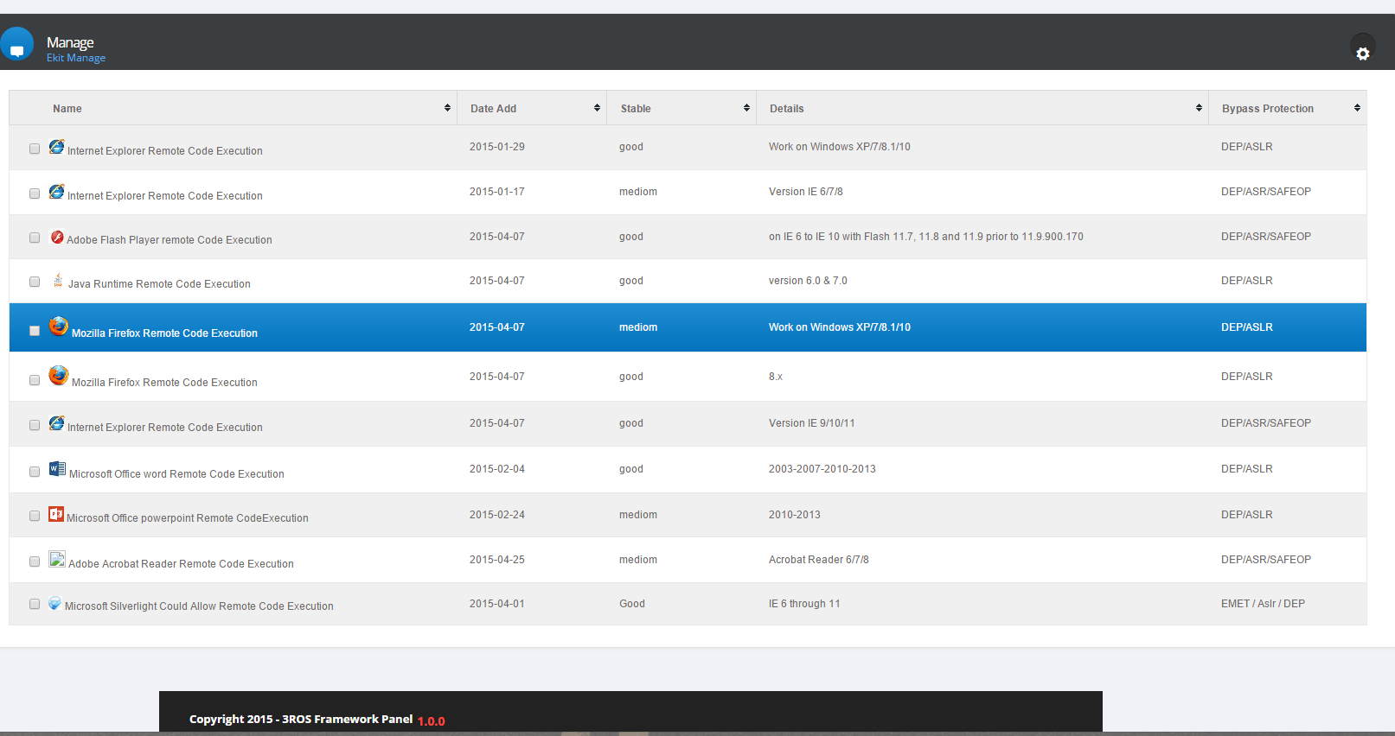Click date 2015-04-25

tap(497, 560)
